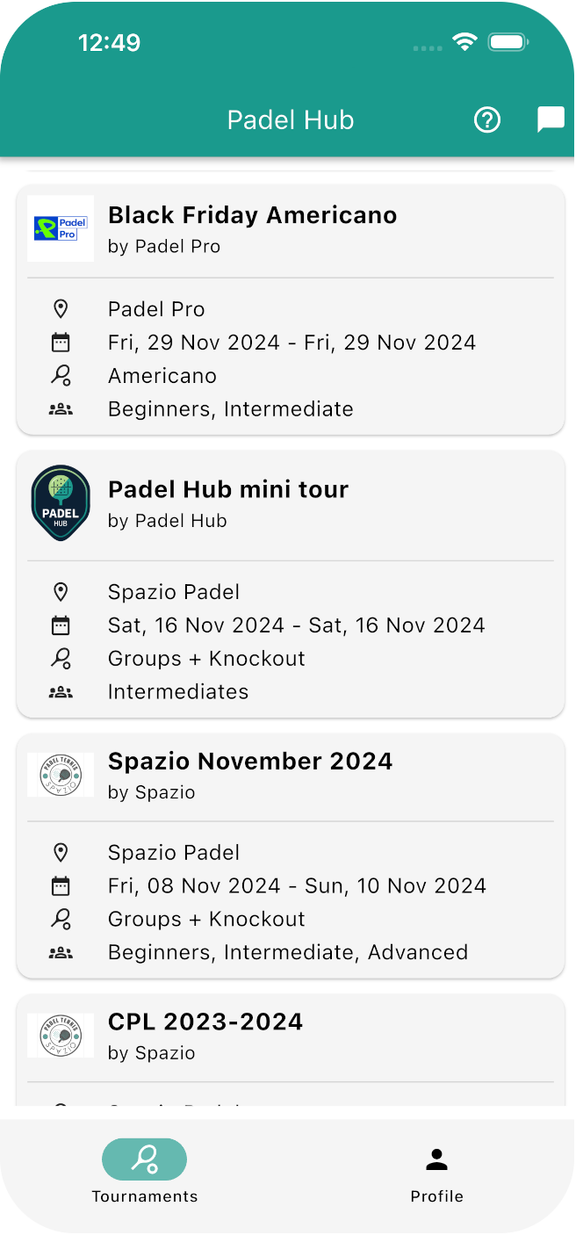The image size is (583, 1235).
Task: Click the calendar icon for Sat, 16 Nov 2024
Action: coord(61,625)
